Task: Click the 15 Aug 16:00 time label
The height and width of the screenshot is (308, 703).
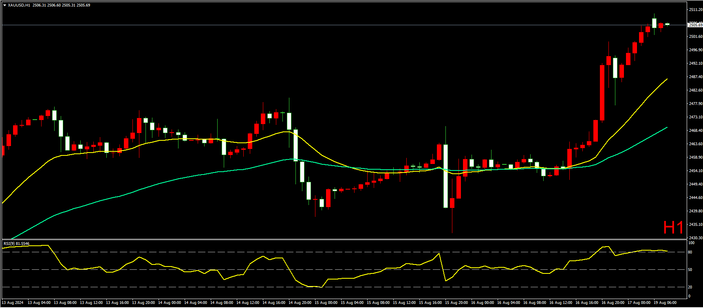Action: coord(430,303)
